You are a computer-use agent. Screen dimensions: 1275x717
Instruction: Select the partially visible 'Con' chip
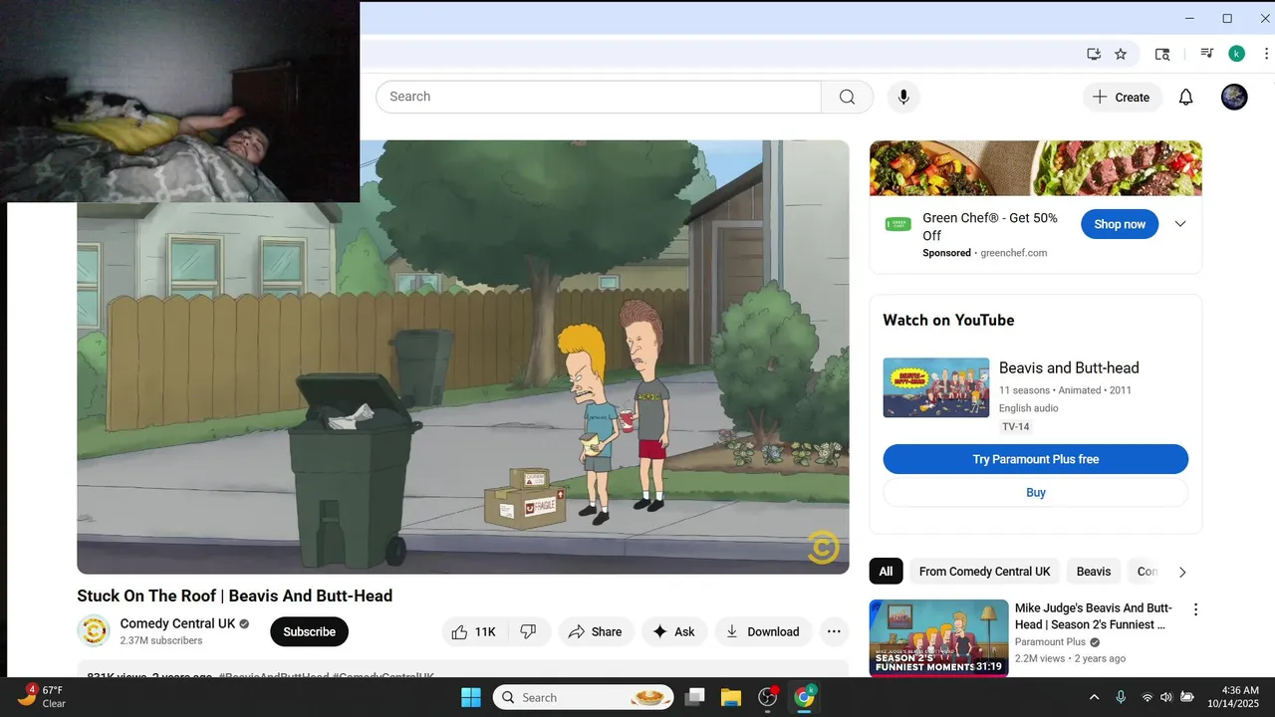tap(1146, 572)
